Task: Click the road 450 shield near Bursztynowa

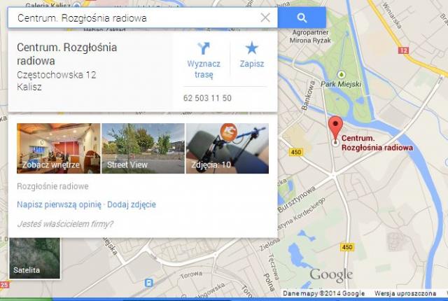Action: coord(295,152)
